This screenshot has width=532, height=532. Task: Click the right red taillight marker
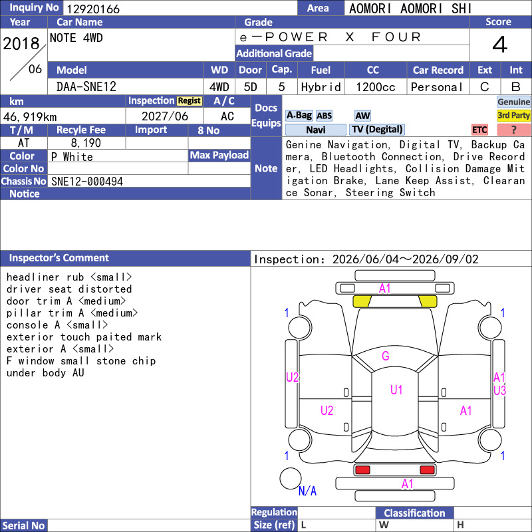pyautogui.click(x=427, y=470)
